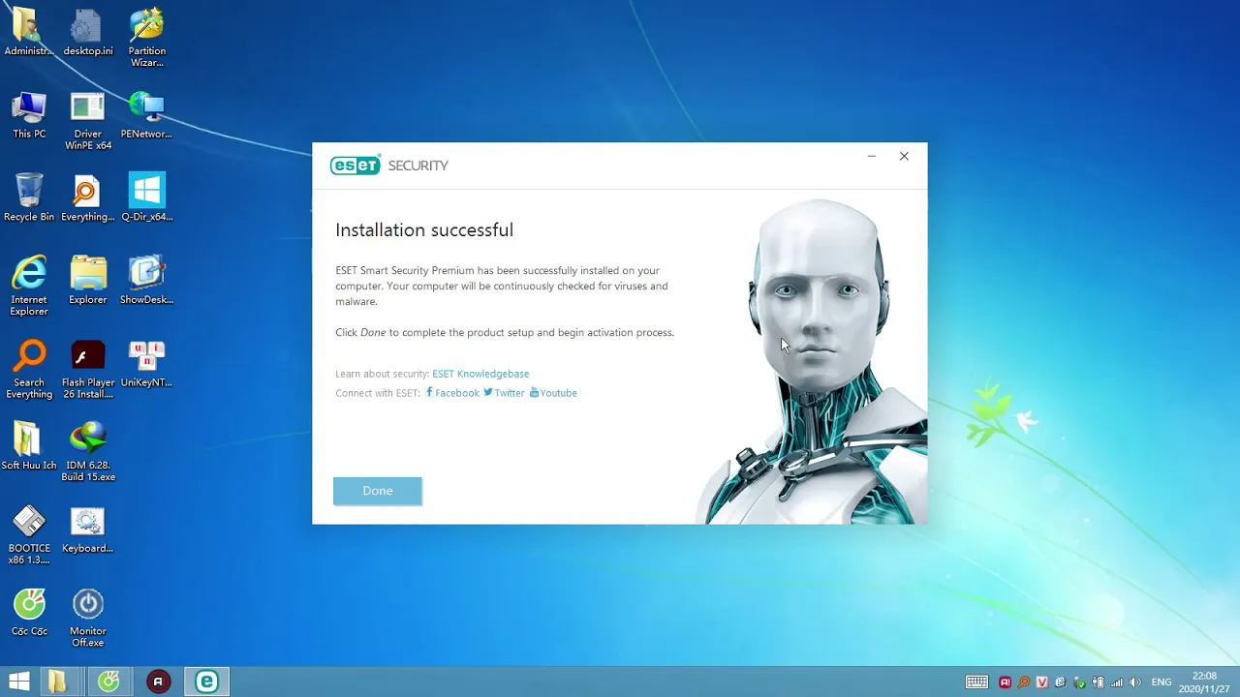Click the ESET taskbar button

click(207, 682)
